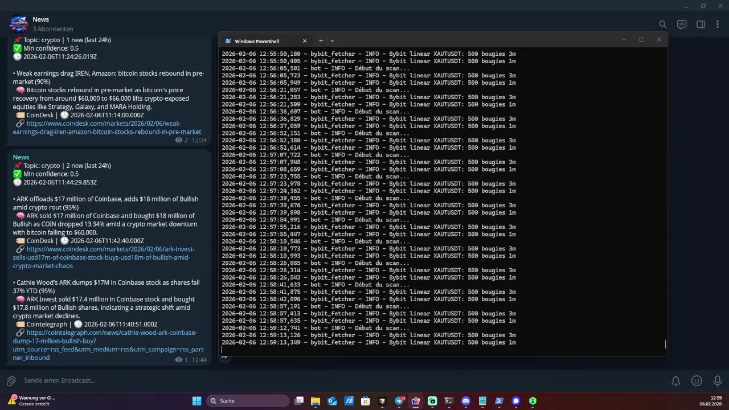Close the Windows PowerShell tab
The height and width of the screenshot is (410, 729).
point(305,41)
